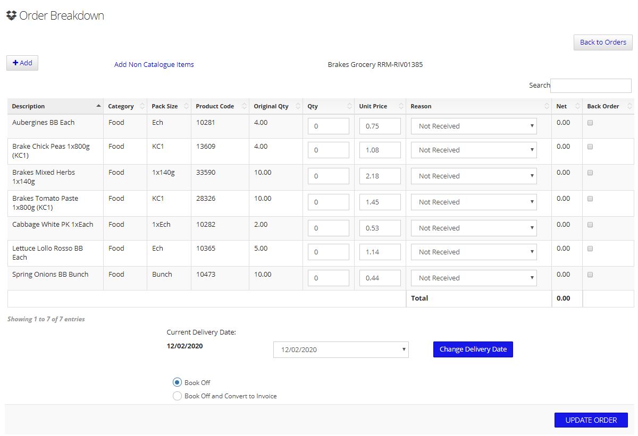Click Unit Price field showing 2.18
638x436 pixels.
pyautogui.click(x=380, y=176)
